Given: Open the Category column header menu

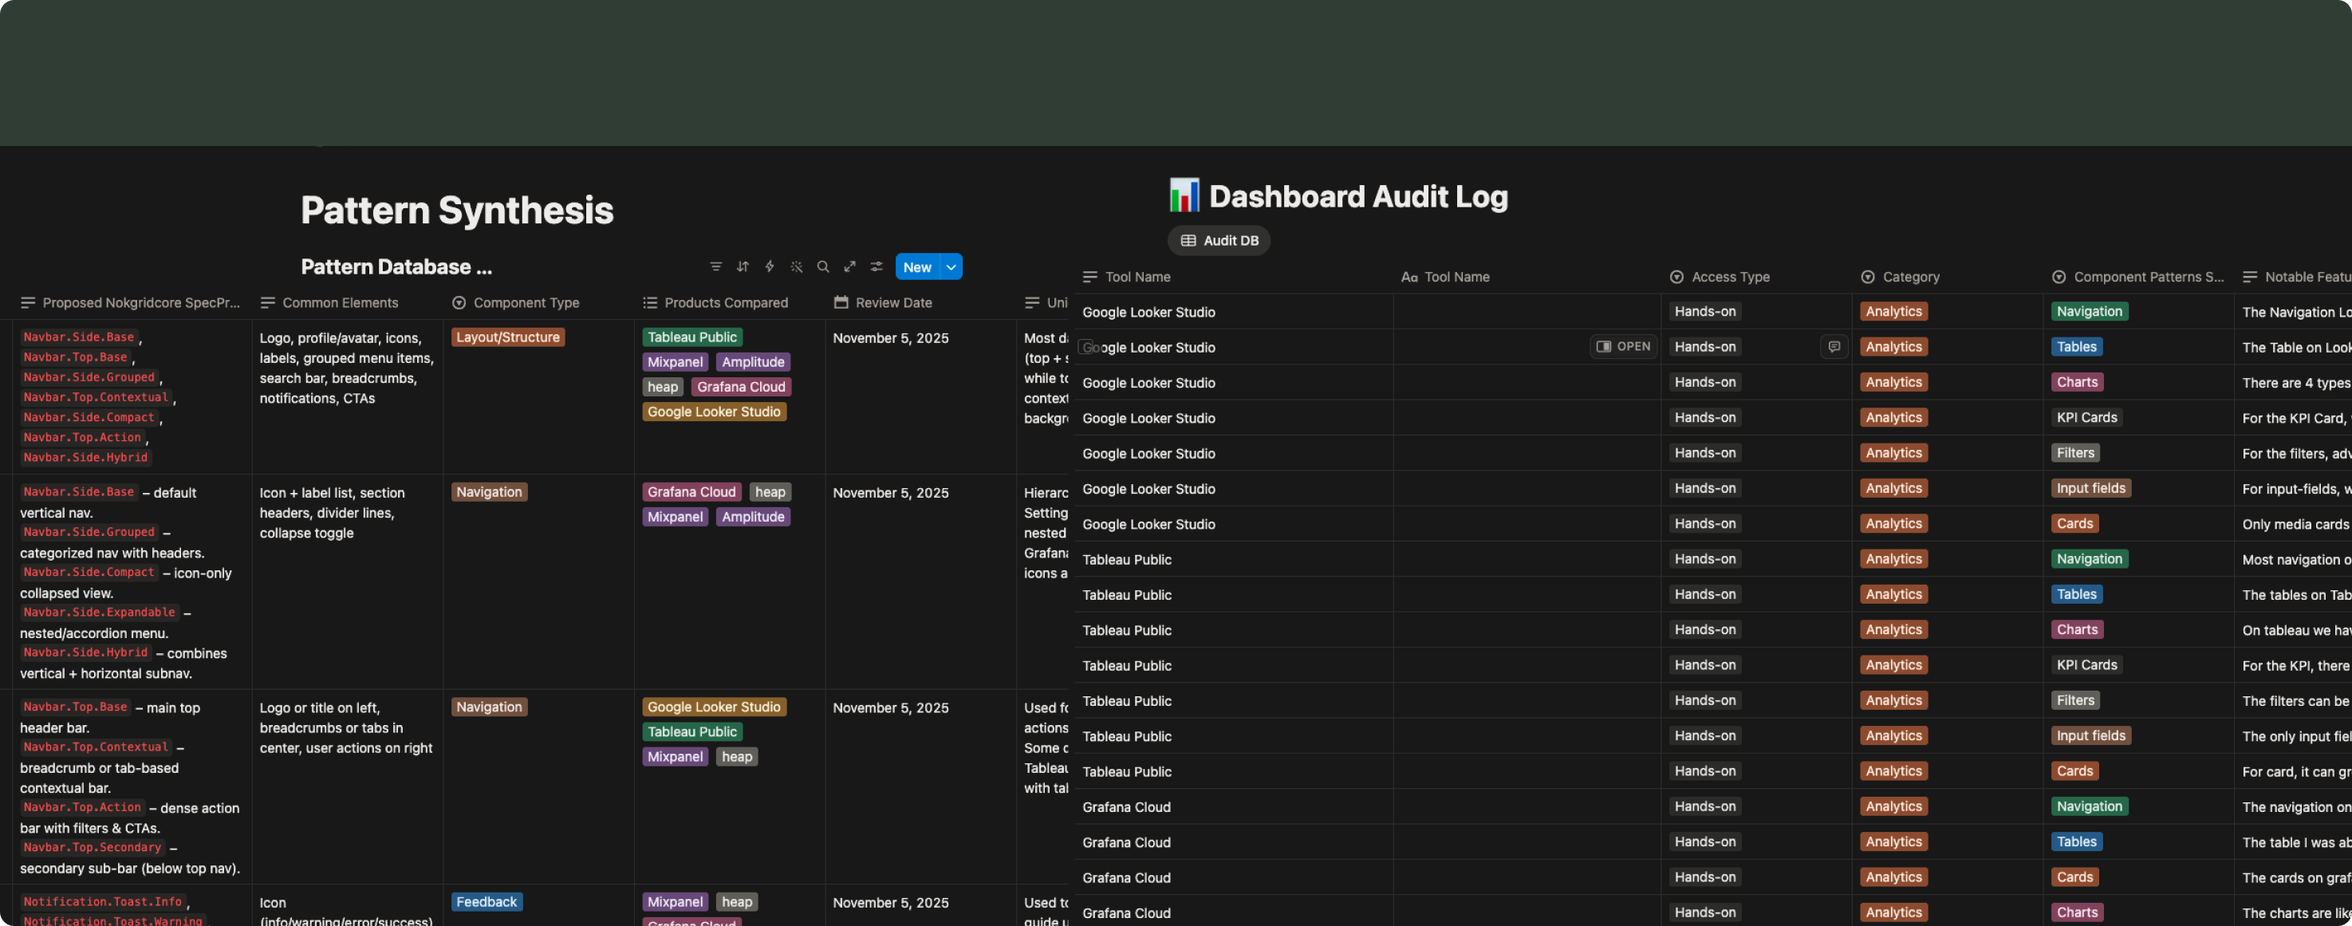Looking at the screenshot, I should click(x=1910, y=277).
